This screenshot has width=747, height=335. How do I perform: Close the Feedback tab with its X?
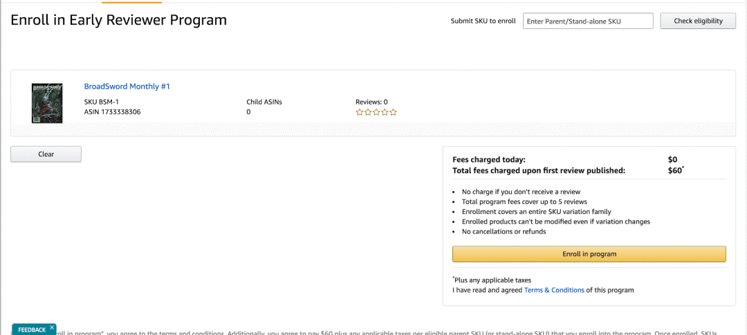tap(52, 327)
